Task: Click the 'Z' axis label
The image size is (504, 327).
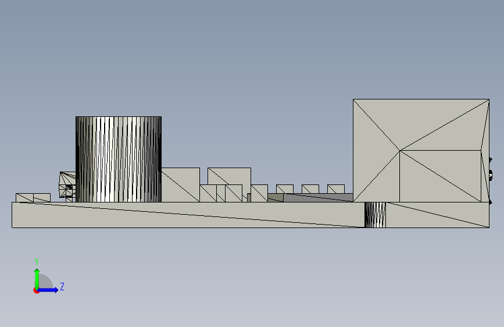Action: click(x=62, y=286)
